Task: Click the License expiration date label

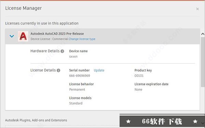Action: pyautogui.click(x=151, y=84)
